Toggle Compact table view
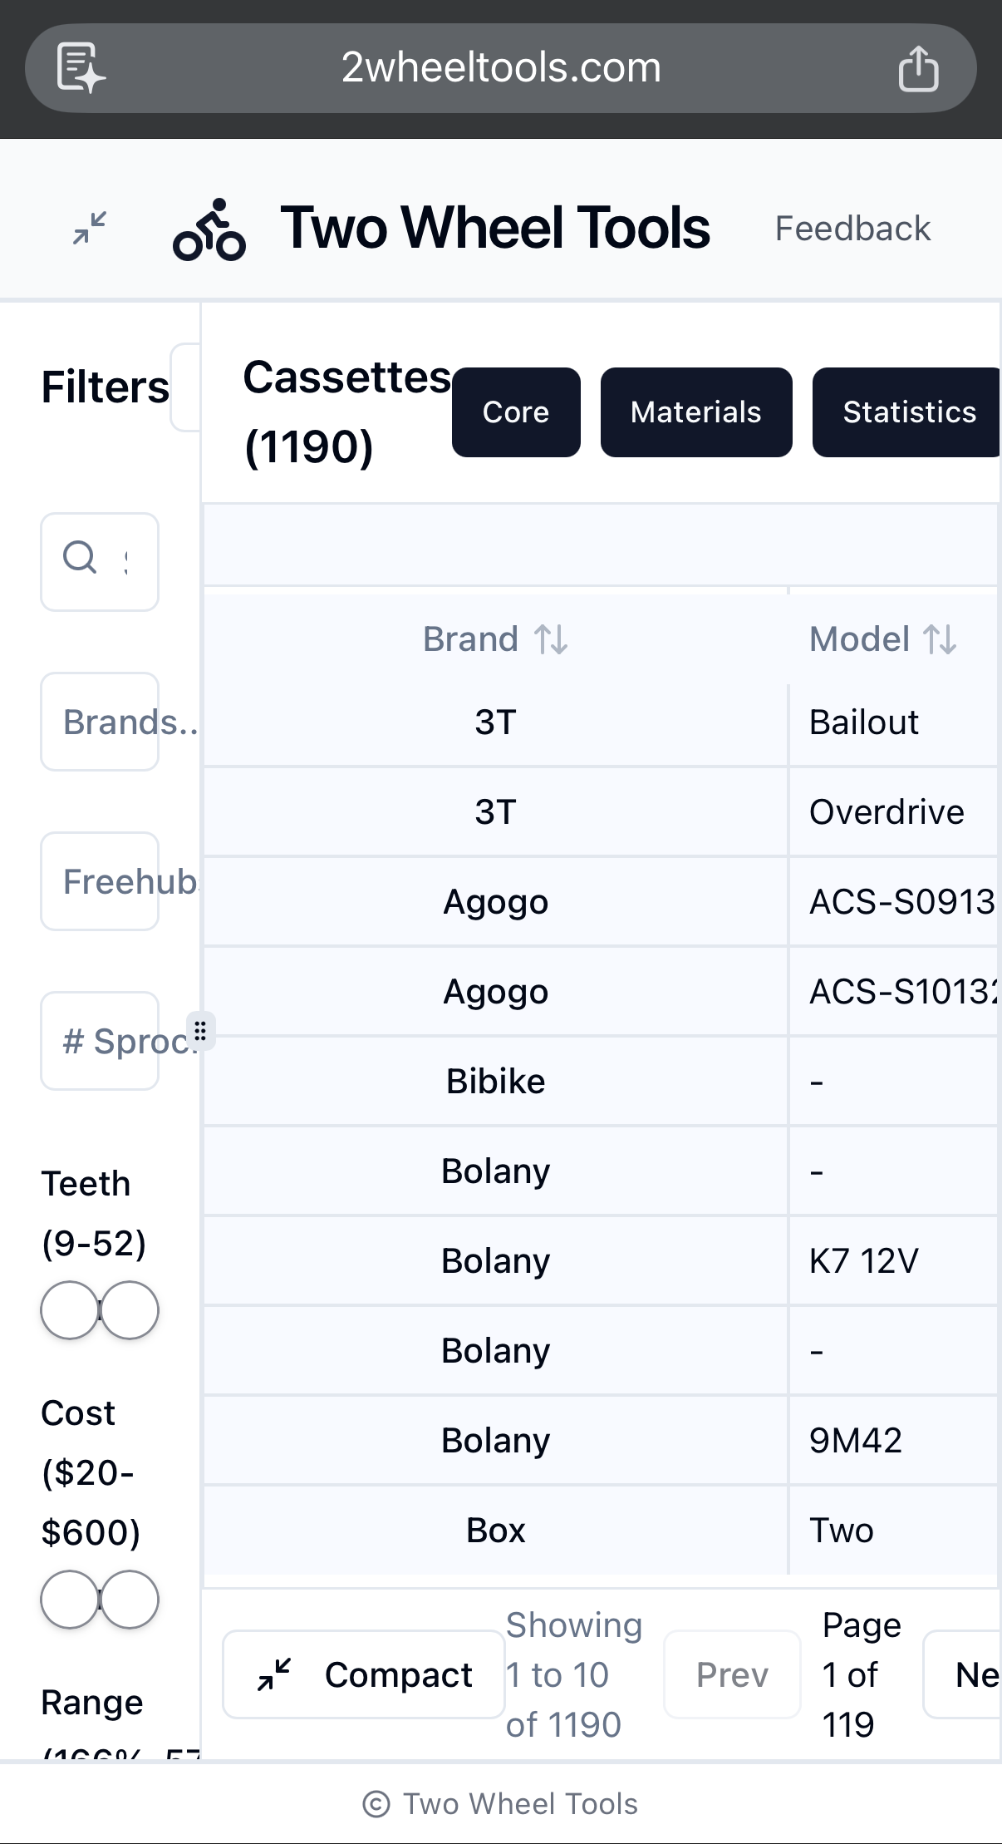This screenshot has height=1844, width=1002. pyautogui.click(x=364, y=1674)
